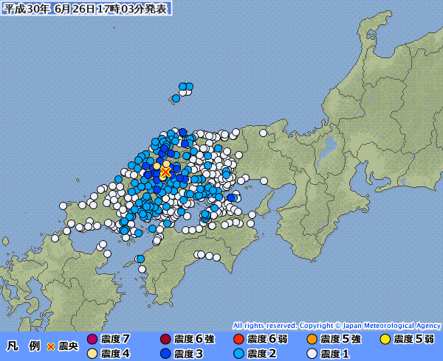443x361 pixels.
Task: Click the 震度6強 dark red legend circle
Action: (165, 339)
